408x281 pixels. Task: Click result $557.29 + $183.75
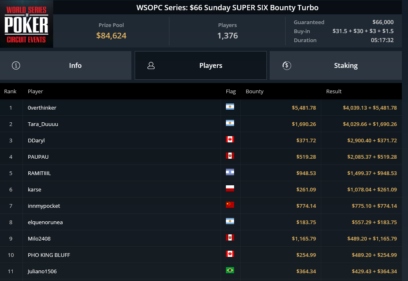374,223
